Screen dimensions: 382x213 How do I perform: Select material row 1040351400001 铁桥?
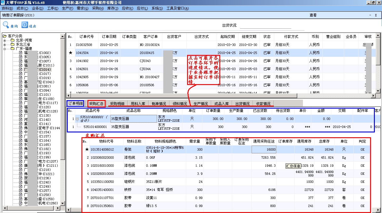point(226,190)
